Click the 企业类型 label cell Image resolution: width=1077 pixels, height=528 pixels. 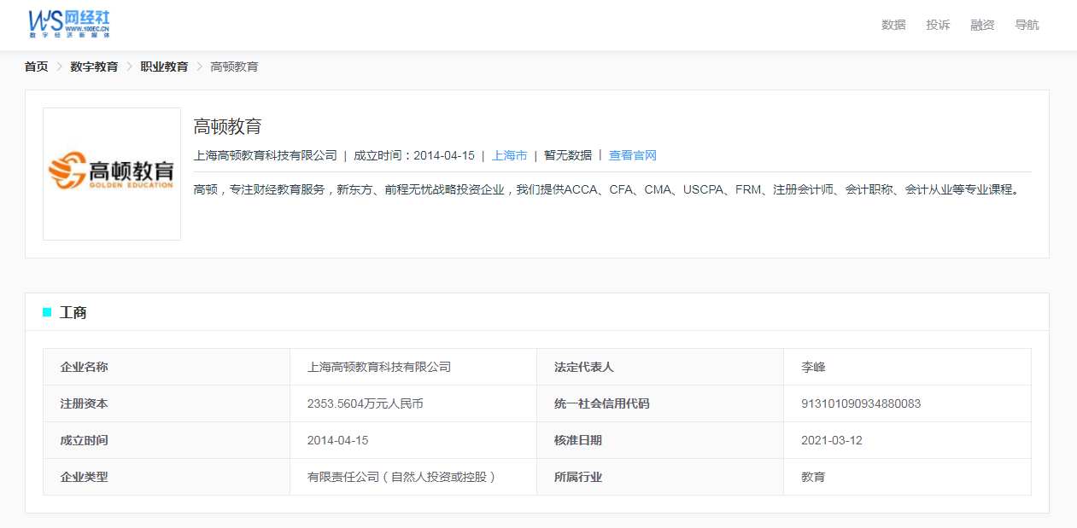coord(167,477)
